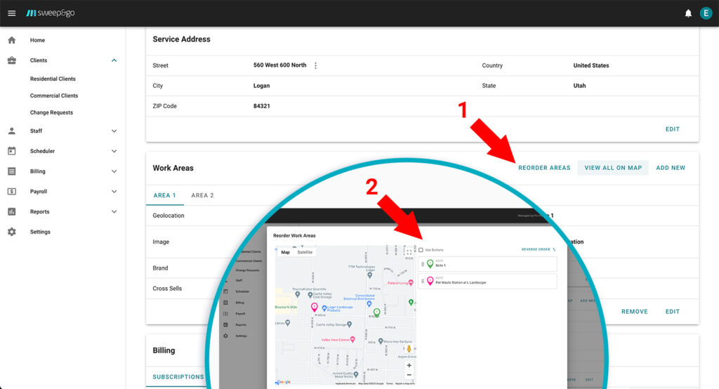
Task: Expand the Staff sidebar section
Action: click(x=114, y=131)
